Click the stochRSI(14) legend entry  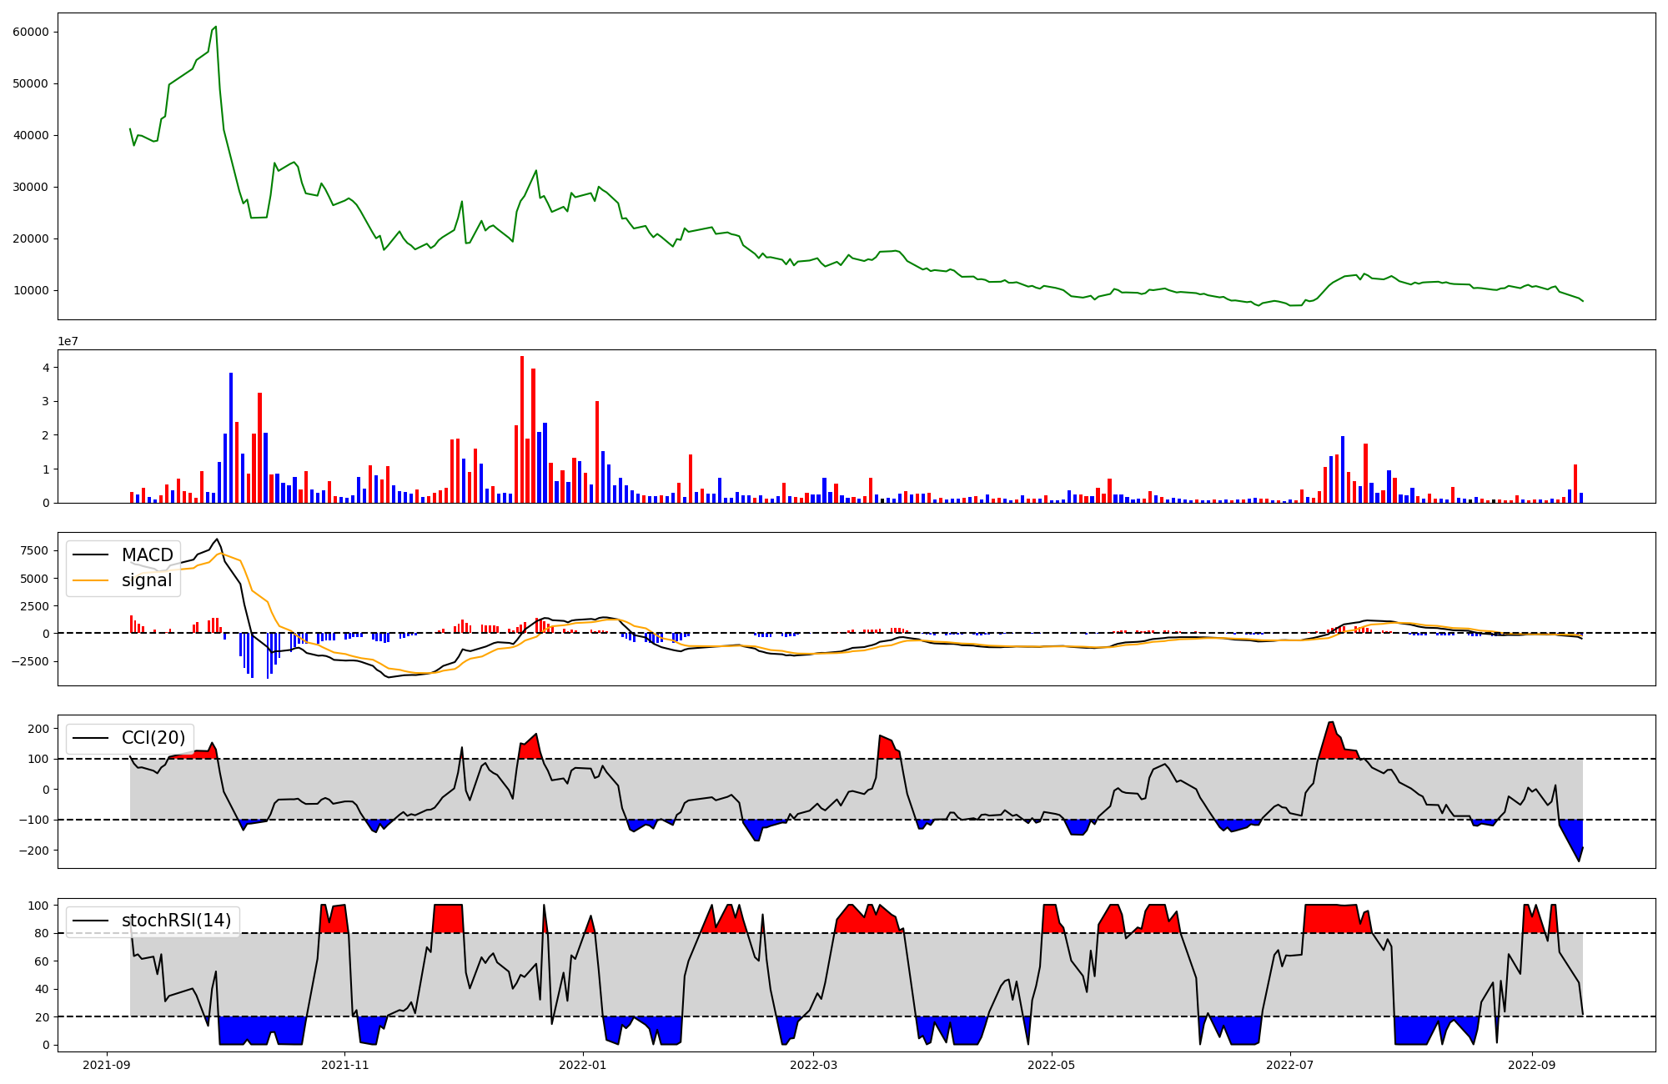(176, 921)
